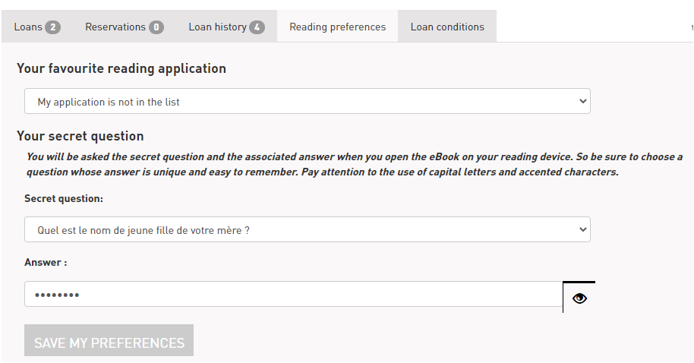694x363 pixels.
Task: Click the italic secret question instructions text
Action: point(354,164)
